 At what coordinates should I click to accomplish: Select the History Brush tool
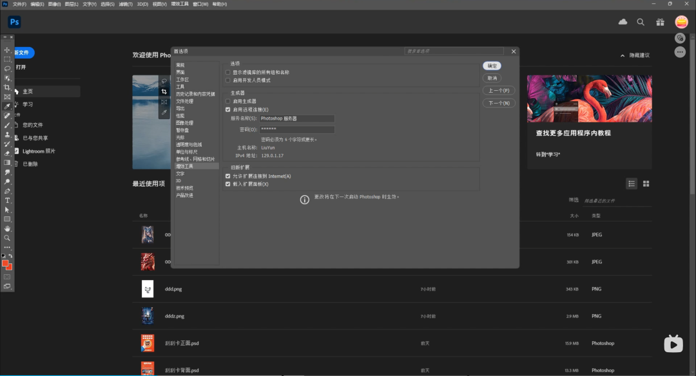pyautogui.click(x=7, y=144)
